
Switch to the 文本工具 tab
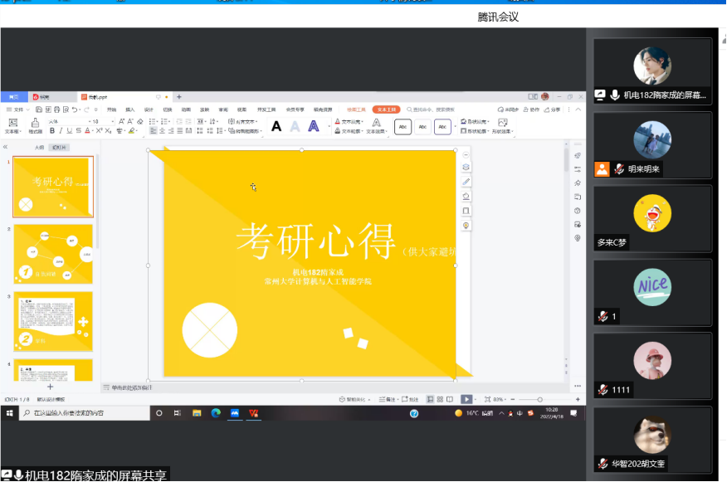point(386,109)
